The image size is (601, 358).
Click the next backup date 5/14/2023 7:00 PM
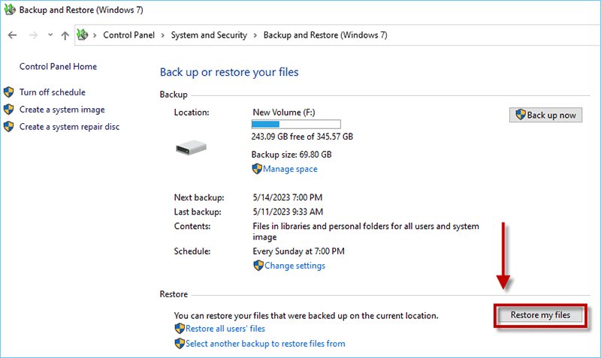(288, 197)
